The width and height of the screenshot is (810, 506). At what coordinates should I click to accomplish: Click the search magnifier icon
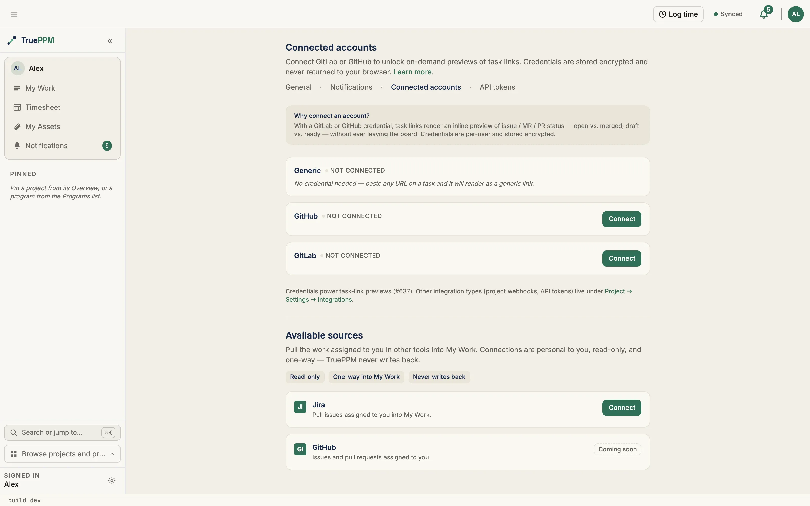pyautogui.click(x=14, y=432)
